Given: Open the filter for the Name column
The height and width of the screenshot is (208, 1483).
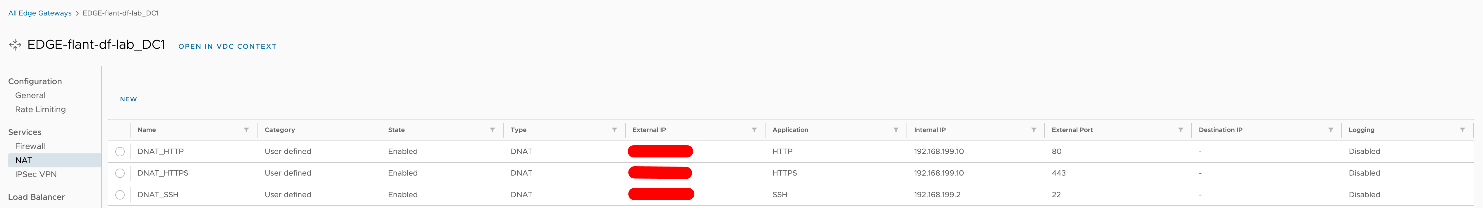Looking at the screenshot, I should click(x=246, y=130).
